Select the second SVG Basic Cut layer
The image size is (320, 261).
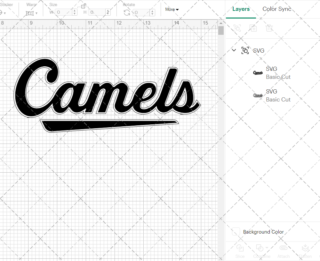click(278, 95)
